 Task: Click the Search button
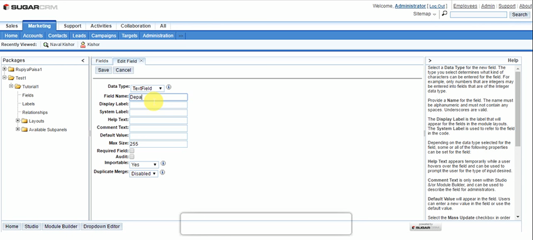[x=520, y=14]
